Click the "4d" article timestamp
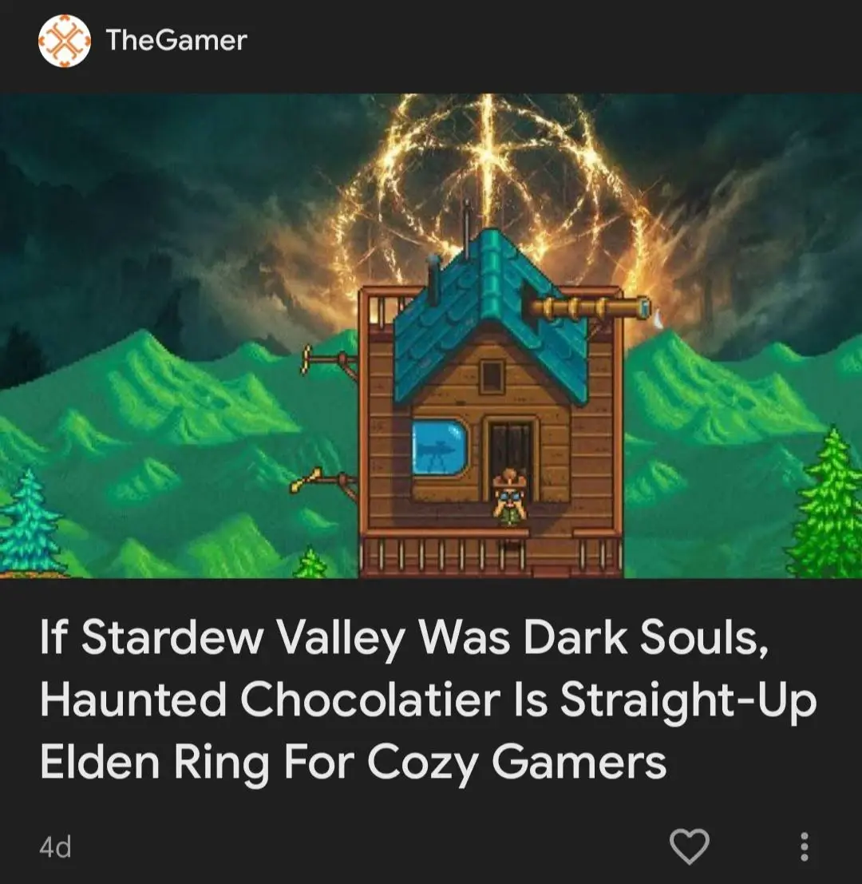 [55, 846]
